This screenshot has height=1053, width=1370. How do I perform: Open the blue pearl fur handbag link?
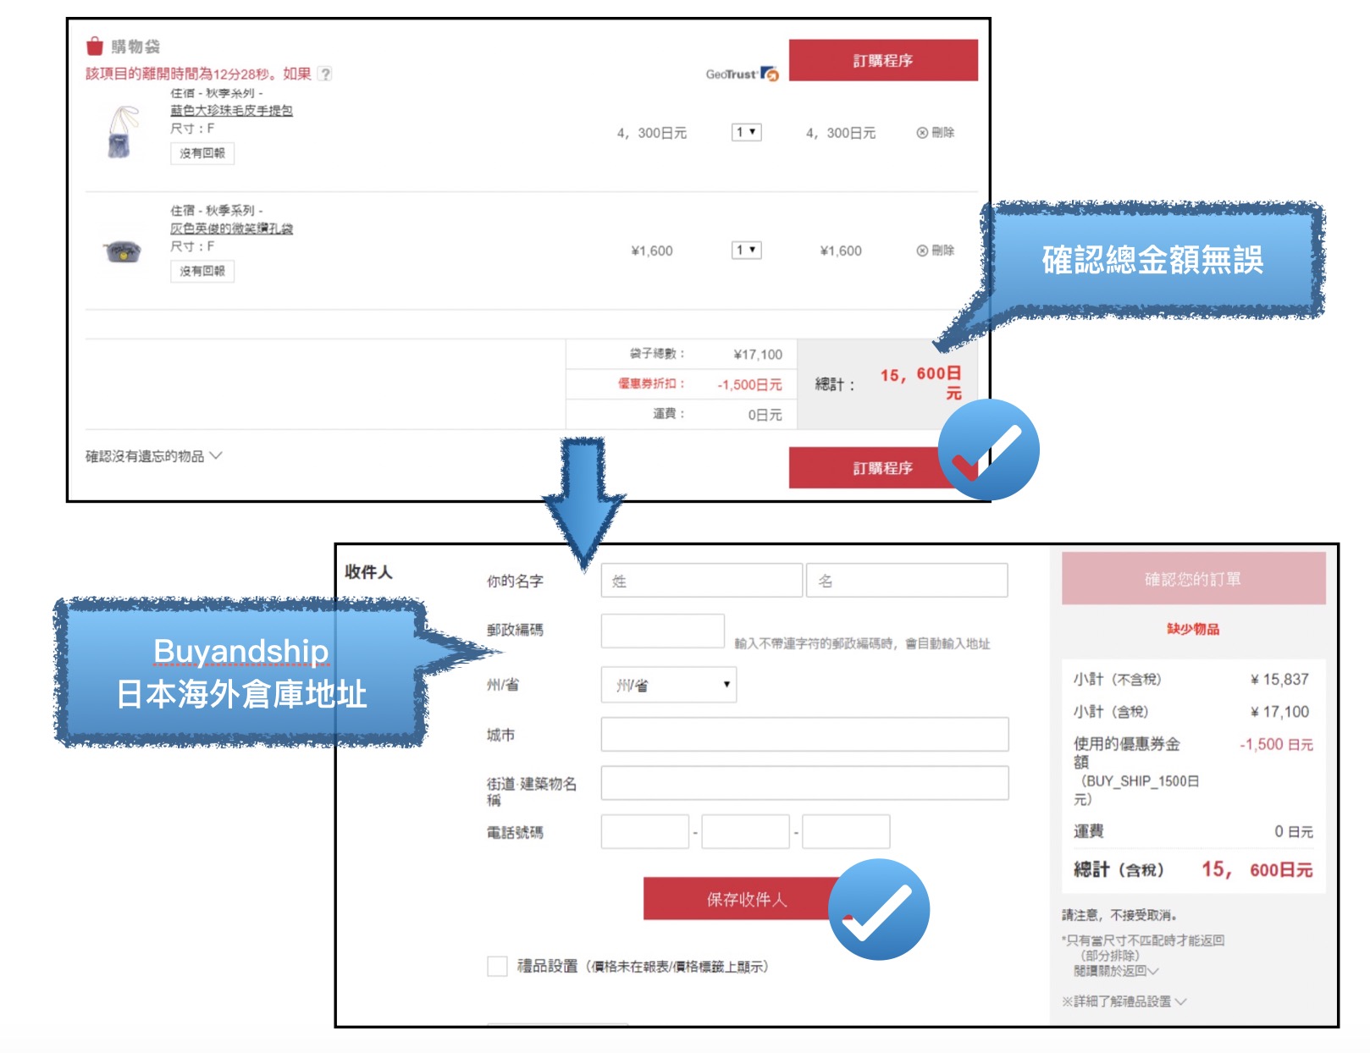tap(231, 111)
